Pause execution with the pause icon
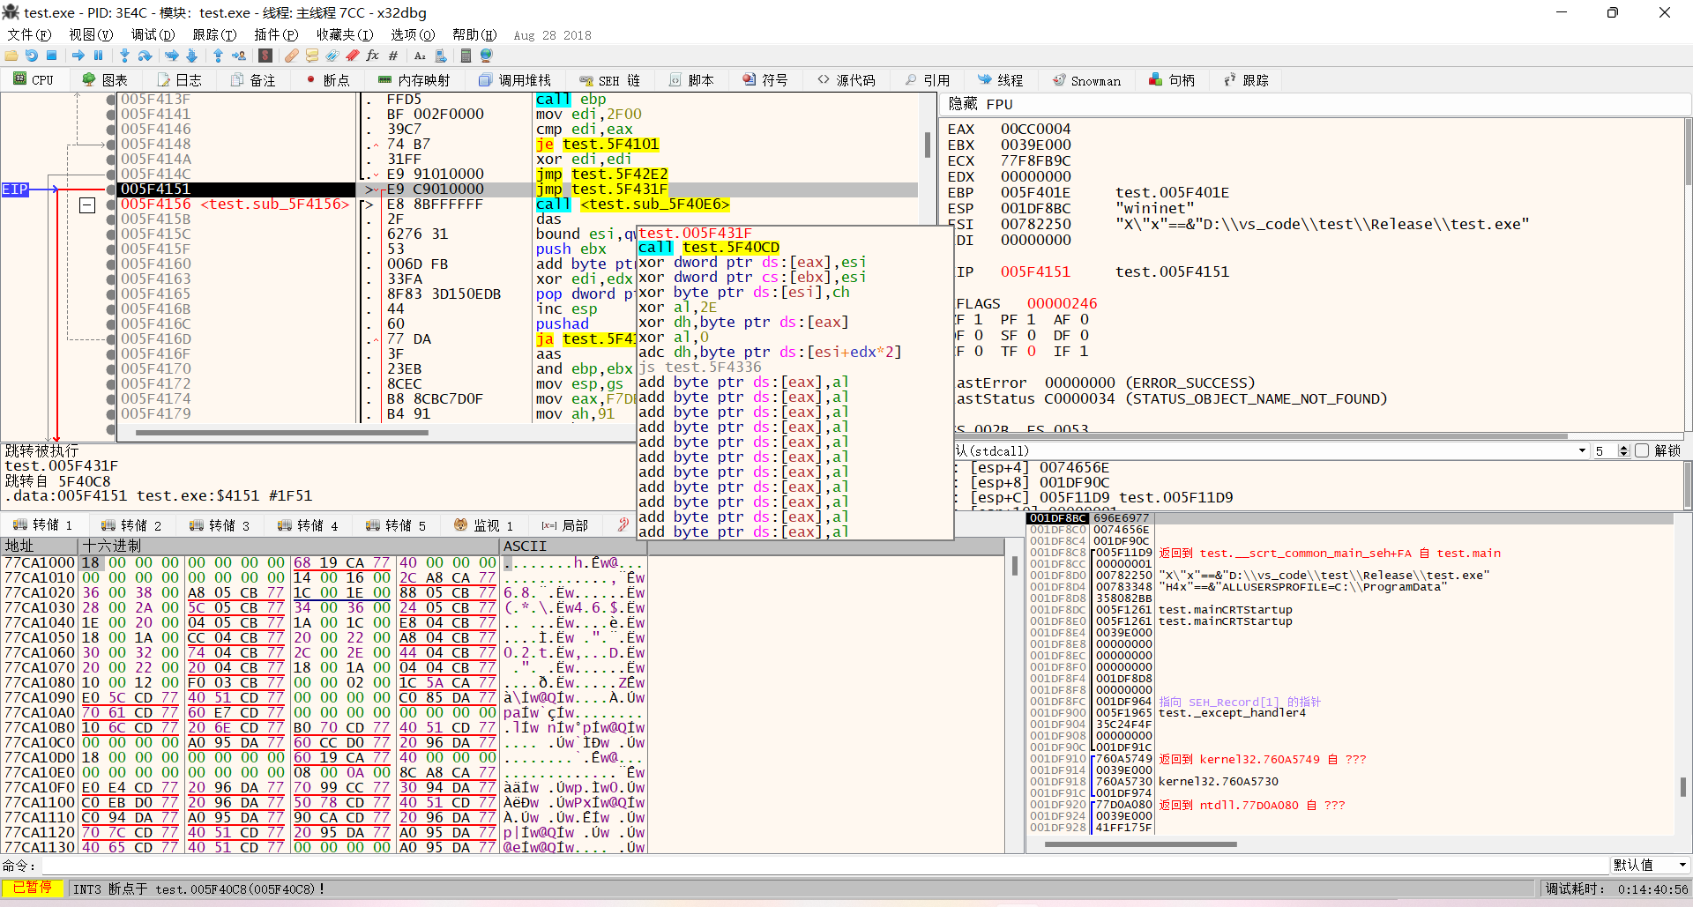This screenshot has height=907, width=1693. pyautogui.click(x=99, y=56)
